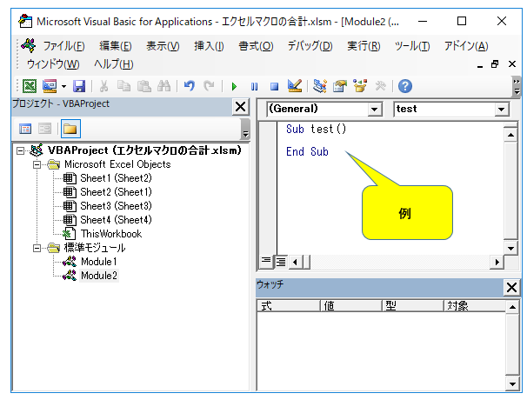Click code window scroll down arrow
The width and height of the screenshot is (527, 400).
tap(510, 249)
